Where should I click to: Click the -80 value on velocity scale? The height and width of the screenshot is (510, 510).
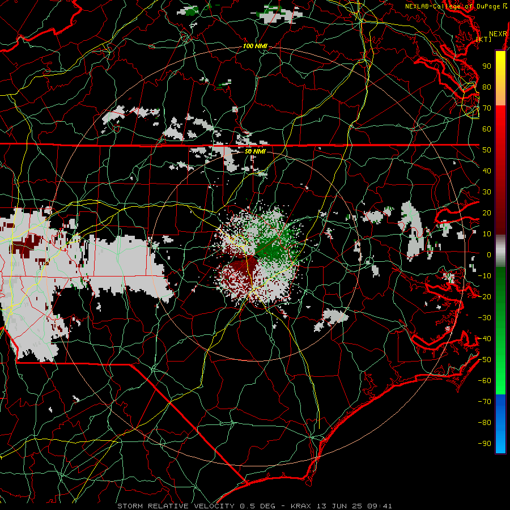coord(484,423)
